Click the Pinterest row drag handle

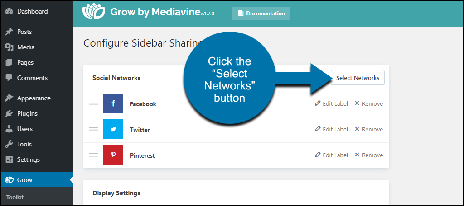click(x=93, y=155)
